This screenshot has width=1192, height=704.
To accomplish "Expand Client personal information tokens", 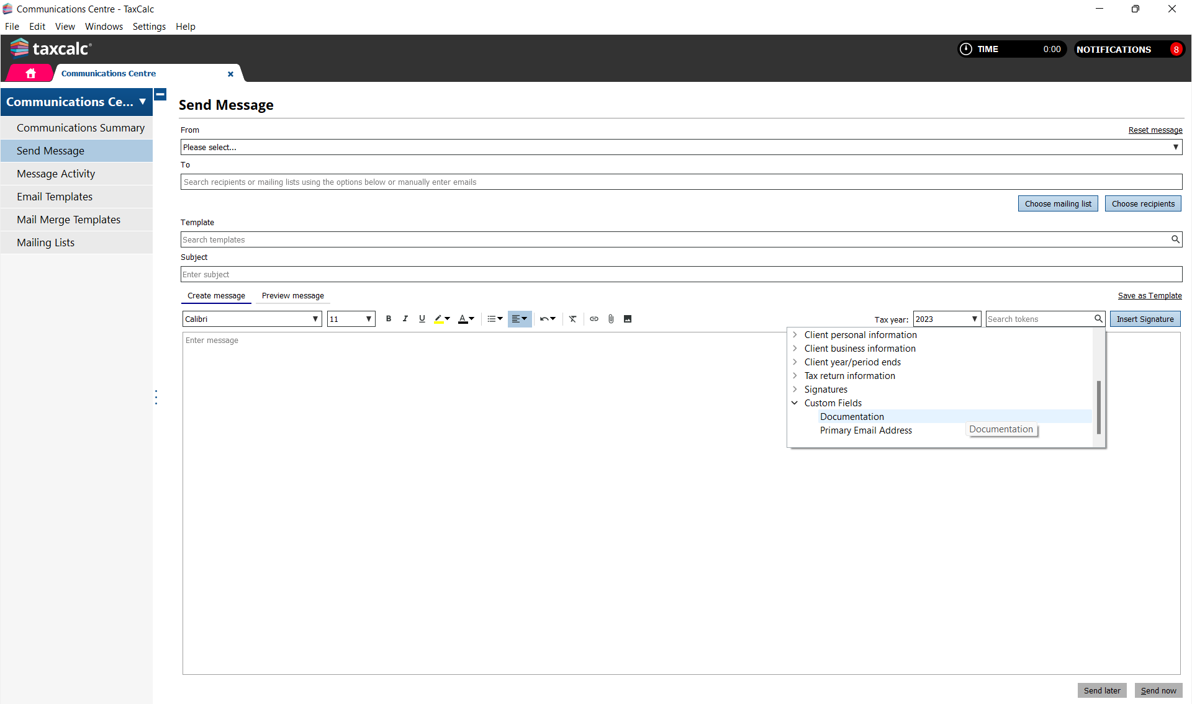I will [x=795, y=335].
